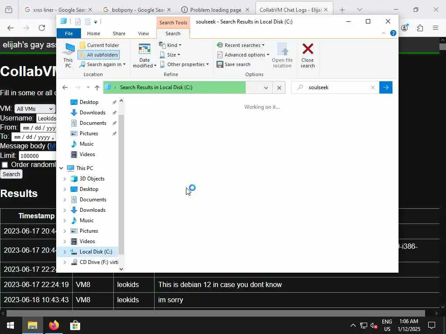Click the This PC search location icon
Viewport: 446px width, 334px height.
point(68,55)
